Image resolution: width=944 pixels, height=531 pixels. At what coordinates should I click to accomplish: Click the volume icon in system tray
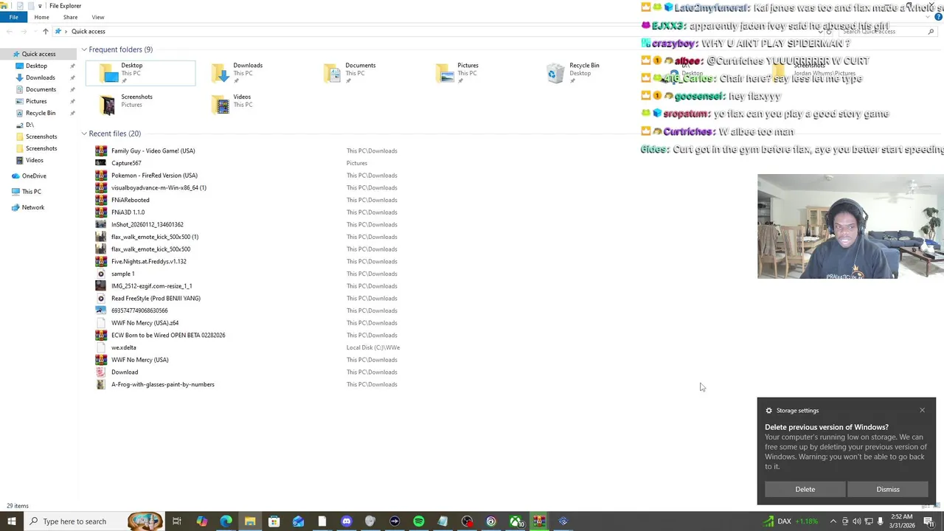pyautogui.click(x=857, y=521)
